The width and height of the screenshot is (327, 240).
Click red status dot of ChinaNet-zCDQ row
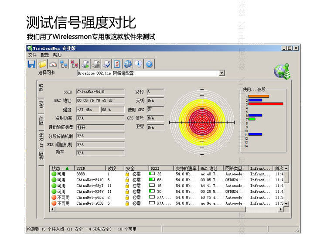(54, 203)
